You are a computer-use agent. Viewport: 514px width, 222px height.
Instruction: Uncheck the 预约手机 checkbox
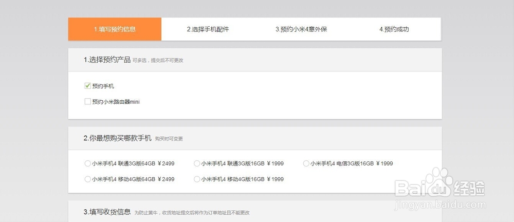click(x=87, y=86)
